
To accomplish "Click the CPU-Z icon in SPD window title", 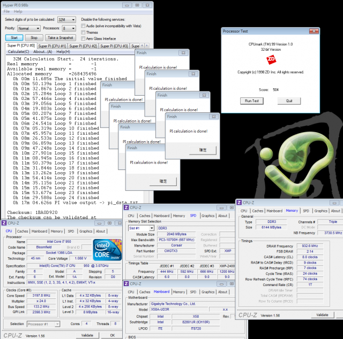I will point(126,207).
